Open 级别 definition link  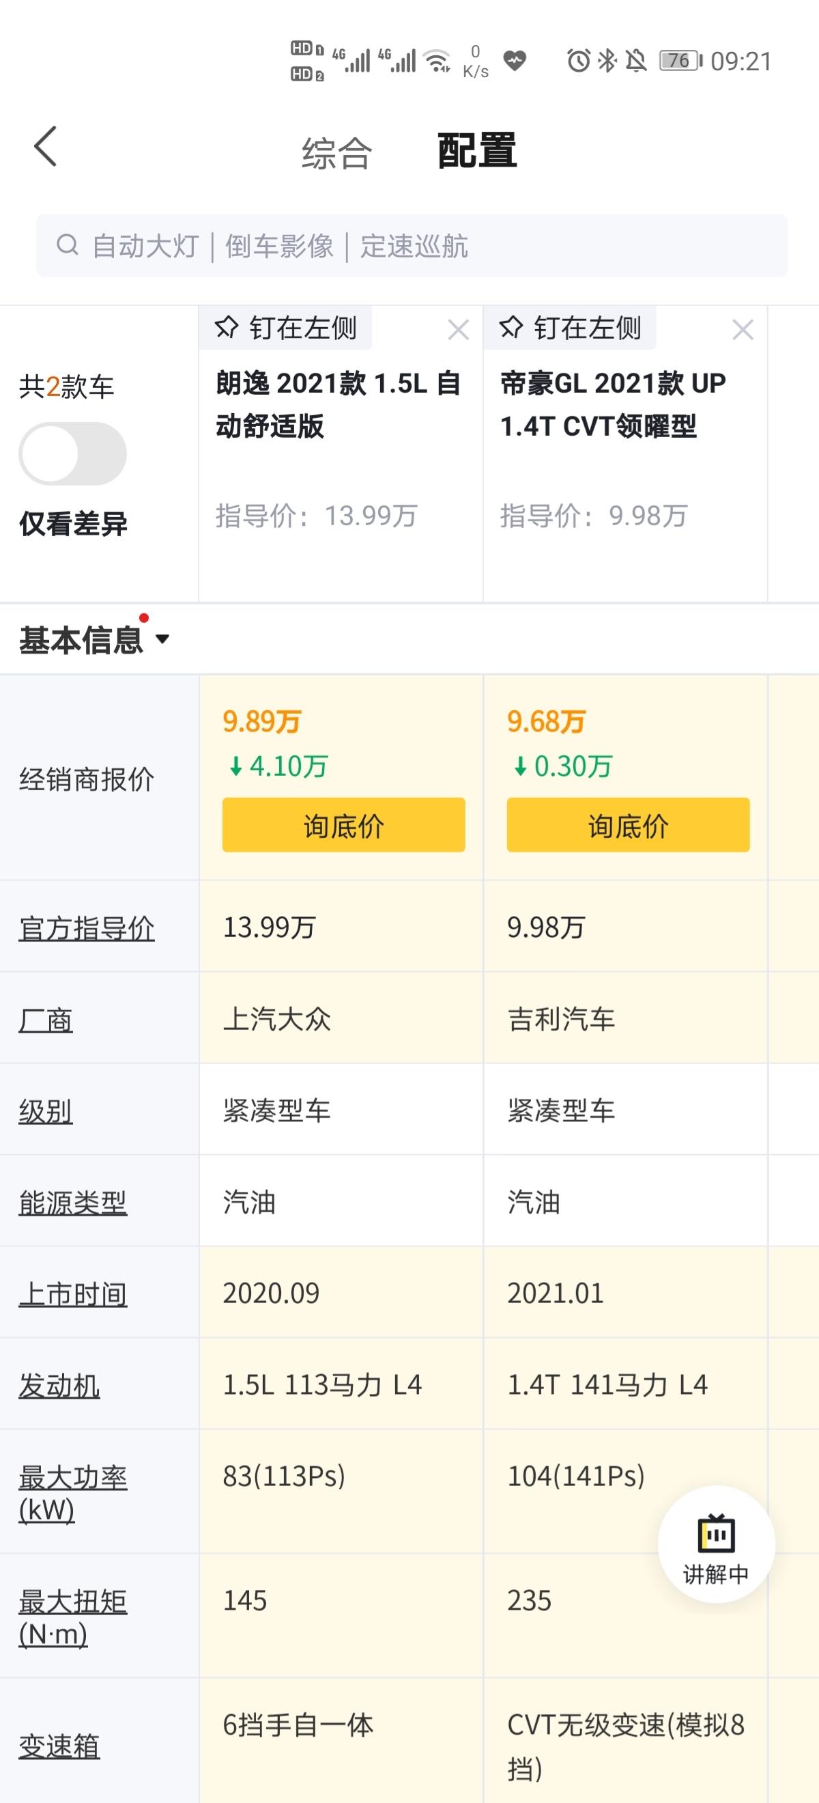point(46,1111)
